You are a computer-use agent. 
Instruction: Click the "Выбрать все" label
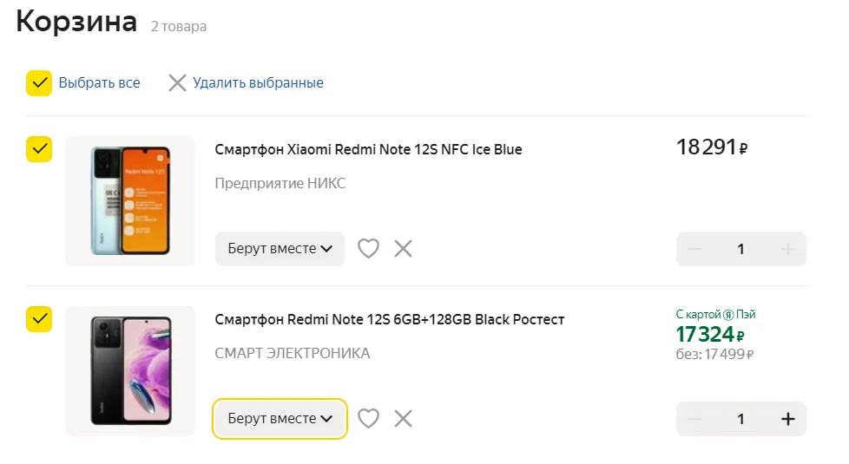click(99, 83)
